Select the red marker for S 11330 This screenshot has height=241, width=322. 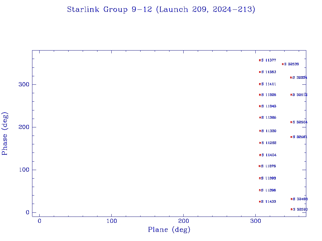(x=260, y=131)
